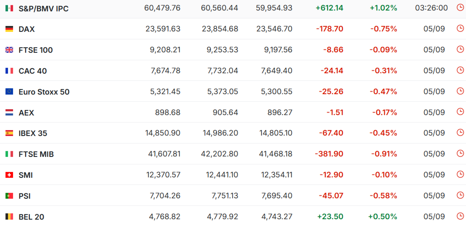
Task: Click the German flag icon beside DAX
Action: [9, 29]
